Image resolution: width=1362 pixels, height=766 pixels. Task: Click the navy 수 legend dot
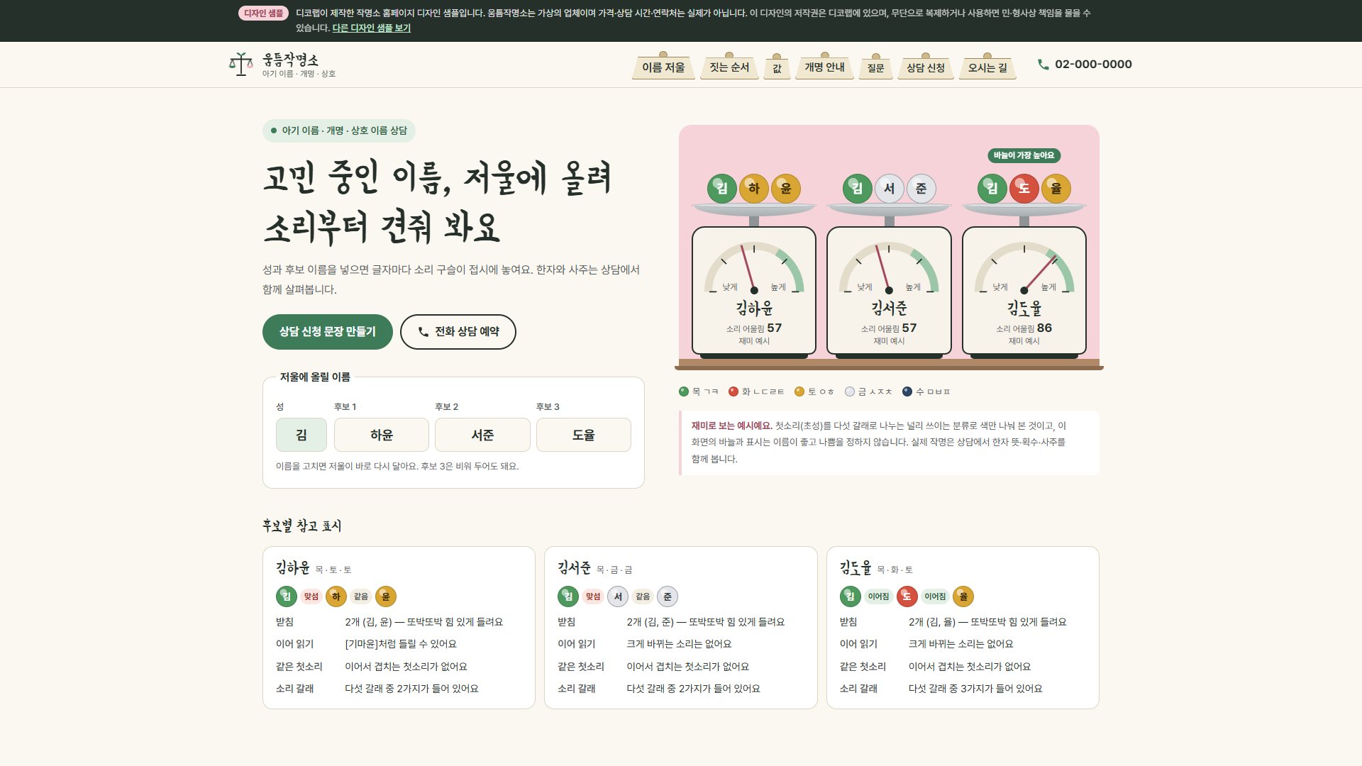[x=907, y=392]
